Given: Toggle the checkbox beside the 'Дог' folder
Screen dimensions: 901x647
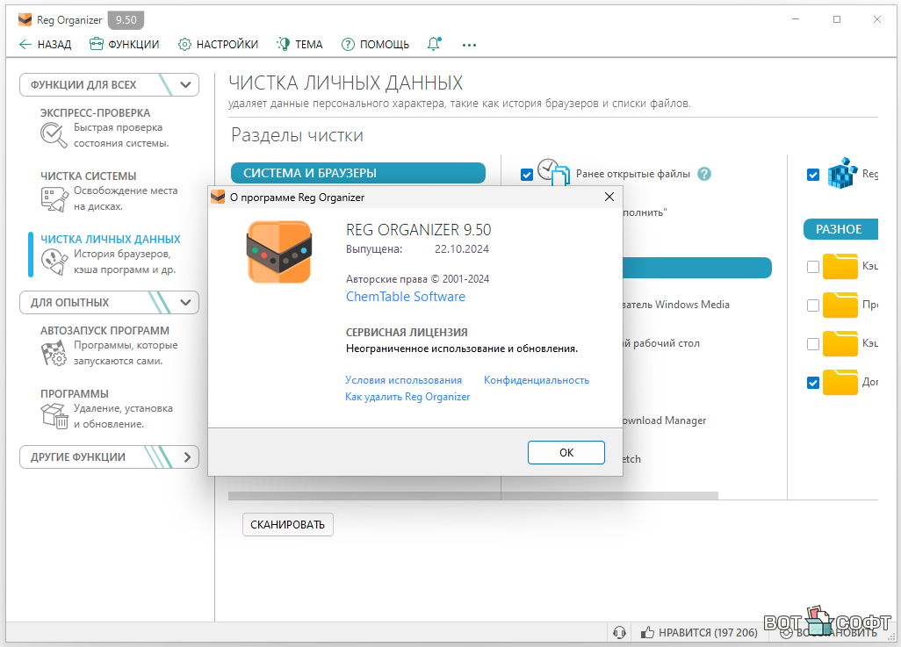Looking at the screenshot, I should pyautogui.click(x=813, y=382).
